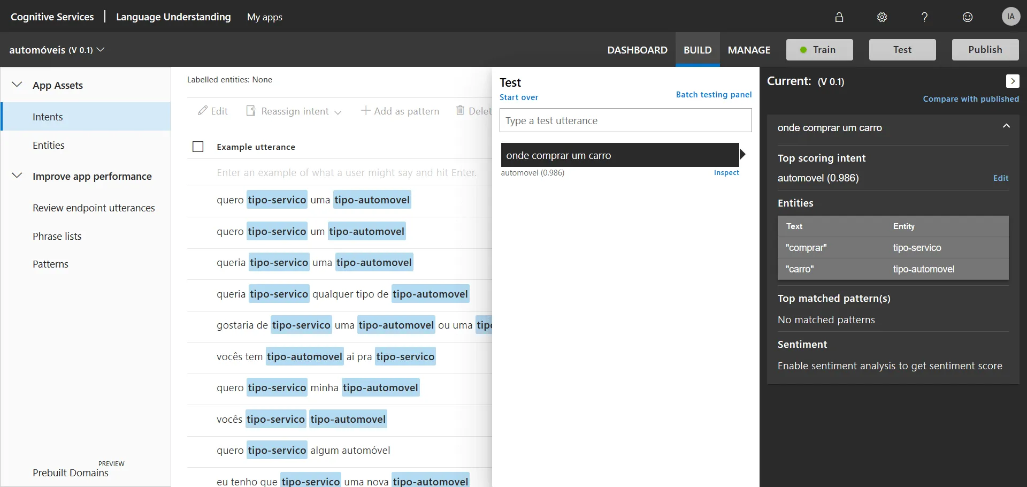Screen dimensions: 1027x487
Task: Click Compare with published link
Action: tap(971, 99)
